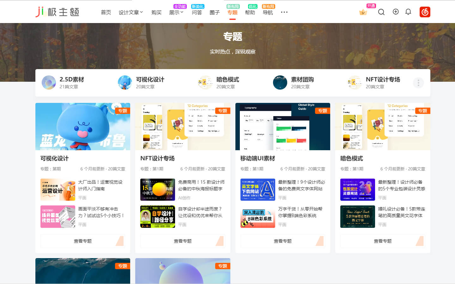Click 查看专题 under 可视化设计 card
Image resolution: width=455 pixels, height=284 pixels.
point(82,241)
